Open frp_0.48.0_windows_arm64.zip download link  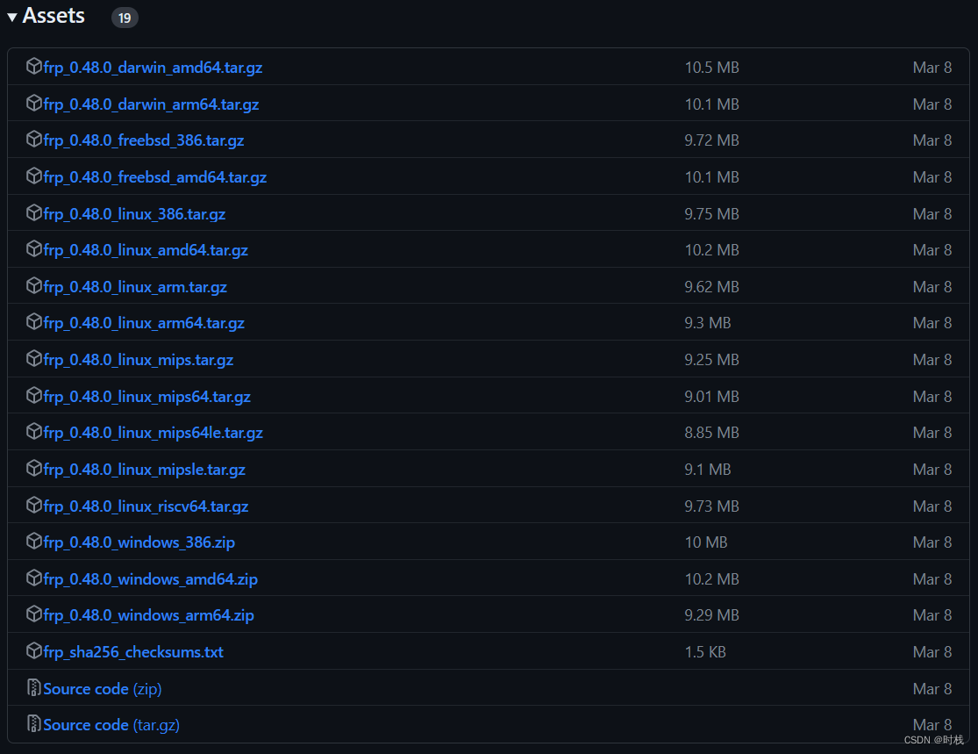pos(148,615)
